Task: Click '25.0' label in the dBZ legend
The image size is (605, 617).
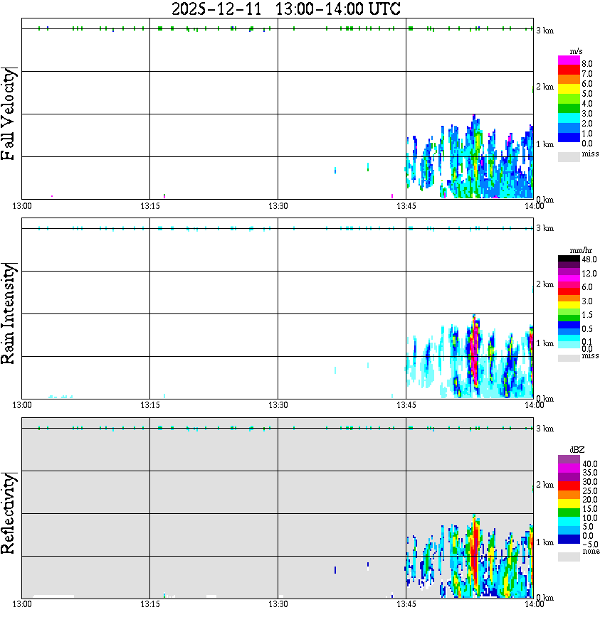Action: pos(590,490)
